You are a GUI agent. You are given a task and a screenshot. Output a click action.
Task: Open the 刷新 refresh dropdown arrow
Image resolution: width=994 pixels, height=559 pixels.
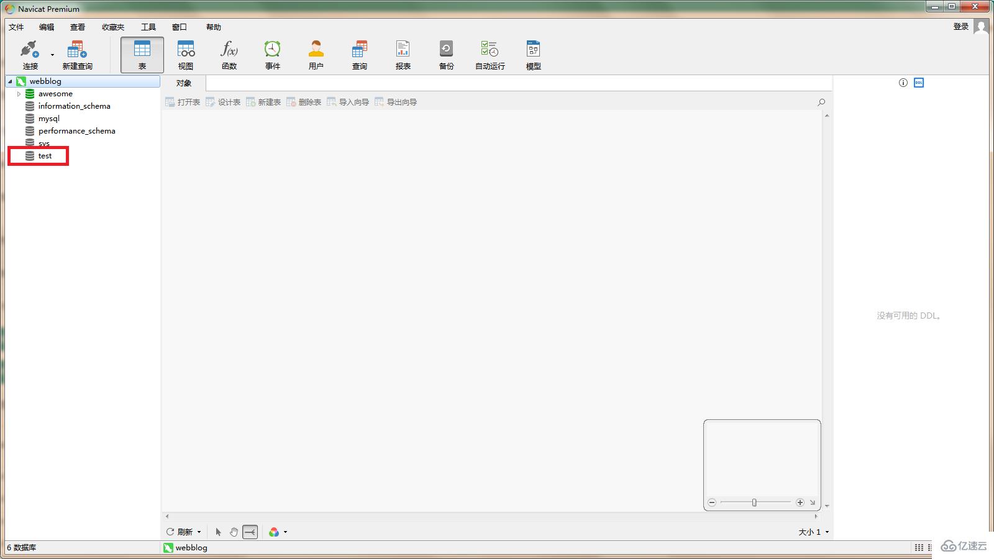click(x=199, y=532)
